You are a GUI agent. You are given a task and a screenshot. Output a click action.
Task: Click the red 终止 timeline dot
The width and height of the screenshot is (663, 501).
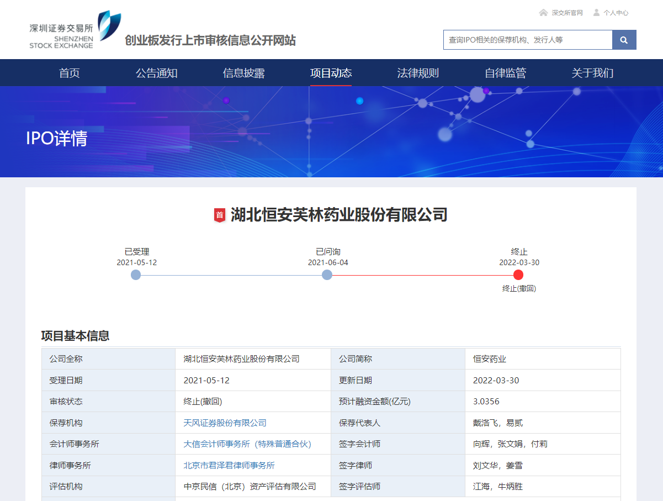518,275
